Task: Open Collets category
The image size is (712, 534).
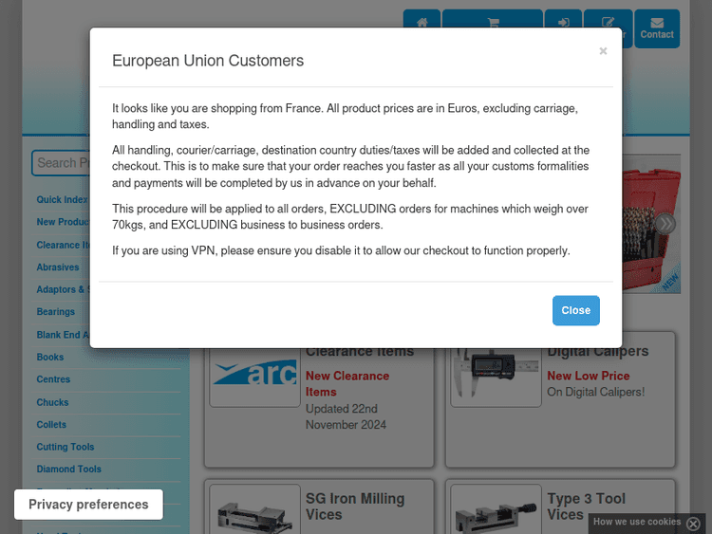Action: (51, 425)
